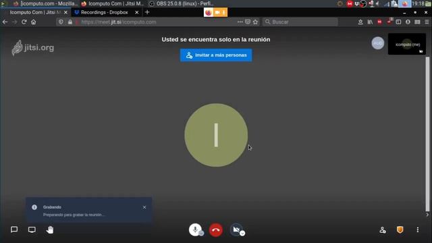
Task: Open Firefox account icon
Action: [408, 22]
